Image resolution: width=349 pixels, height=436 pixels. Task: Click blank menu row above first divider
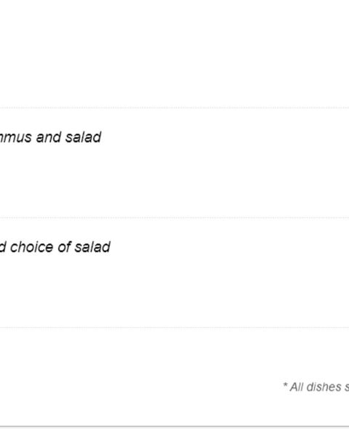pyautogui.click(x=174, y=53)
